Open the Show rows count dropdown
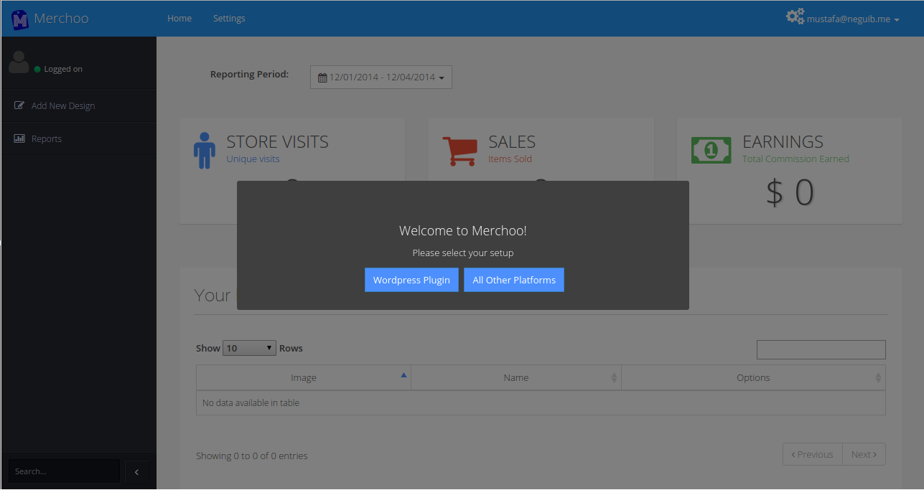 (x=249, y=348)
